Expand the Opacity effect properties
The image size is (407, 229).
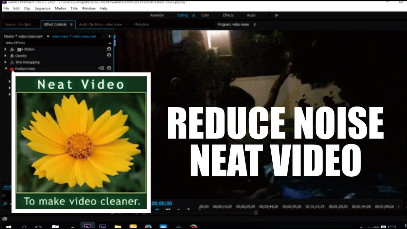tap(5, 56)
